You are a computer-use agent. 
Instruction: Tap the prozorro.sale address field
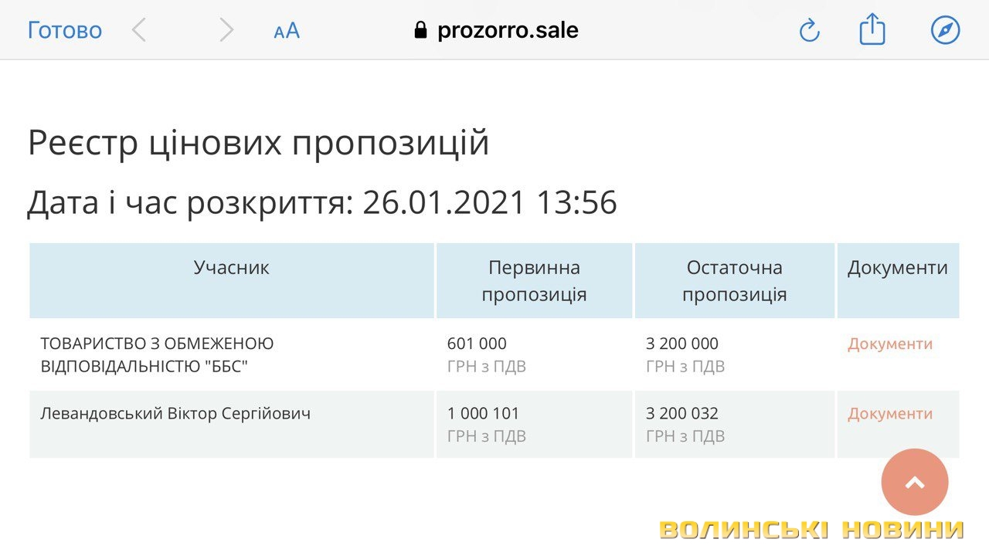tap(508, 30)
